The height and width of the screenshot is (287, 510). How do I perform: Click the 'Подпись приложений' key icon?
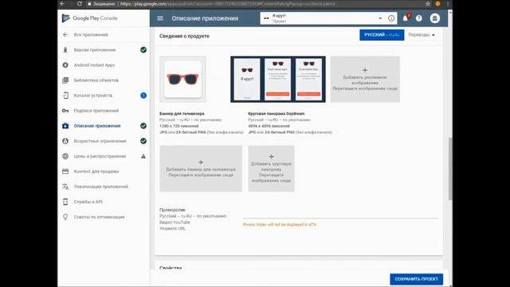[65, 111]
